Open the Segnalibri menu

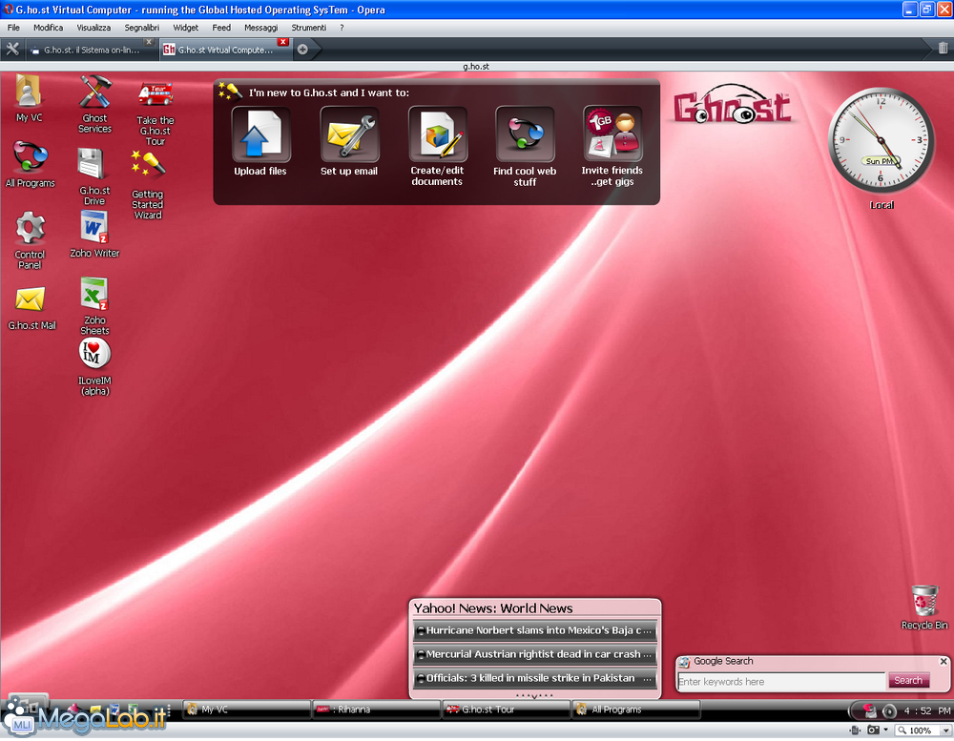point(141,28)
